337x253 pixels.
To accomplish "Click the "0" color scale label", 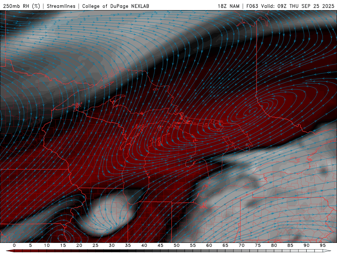I will pos(14,245).
